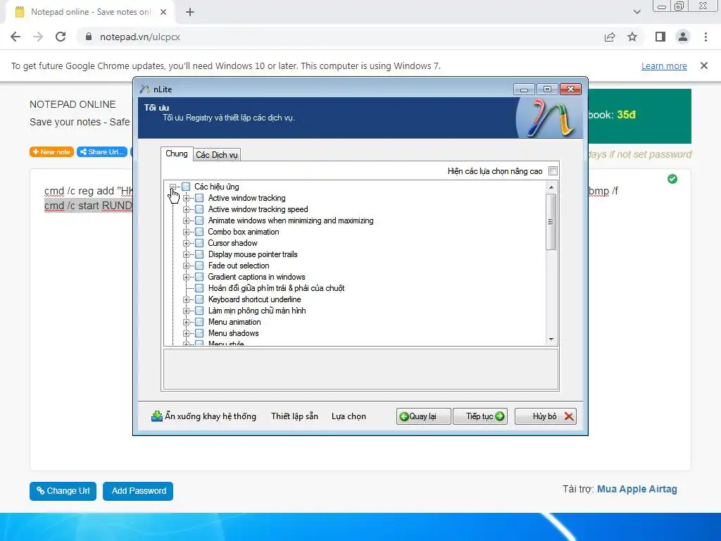The image size is (721, 541).
Task: Dismiss the Chrome update notification bar
Action: point(704,66)
